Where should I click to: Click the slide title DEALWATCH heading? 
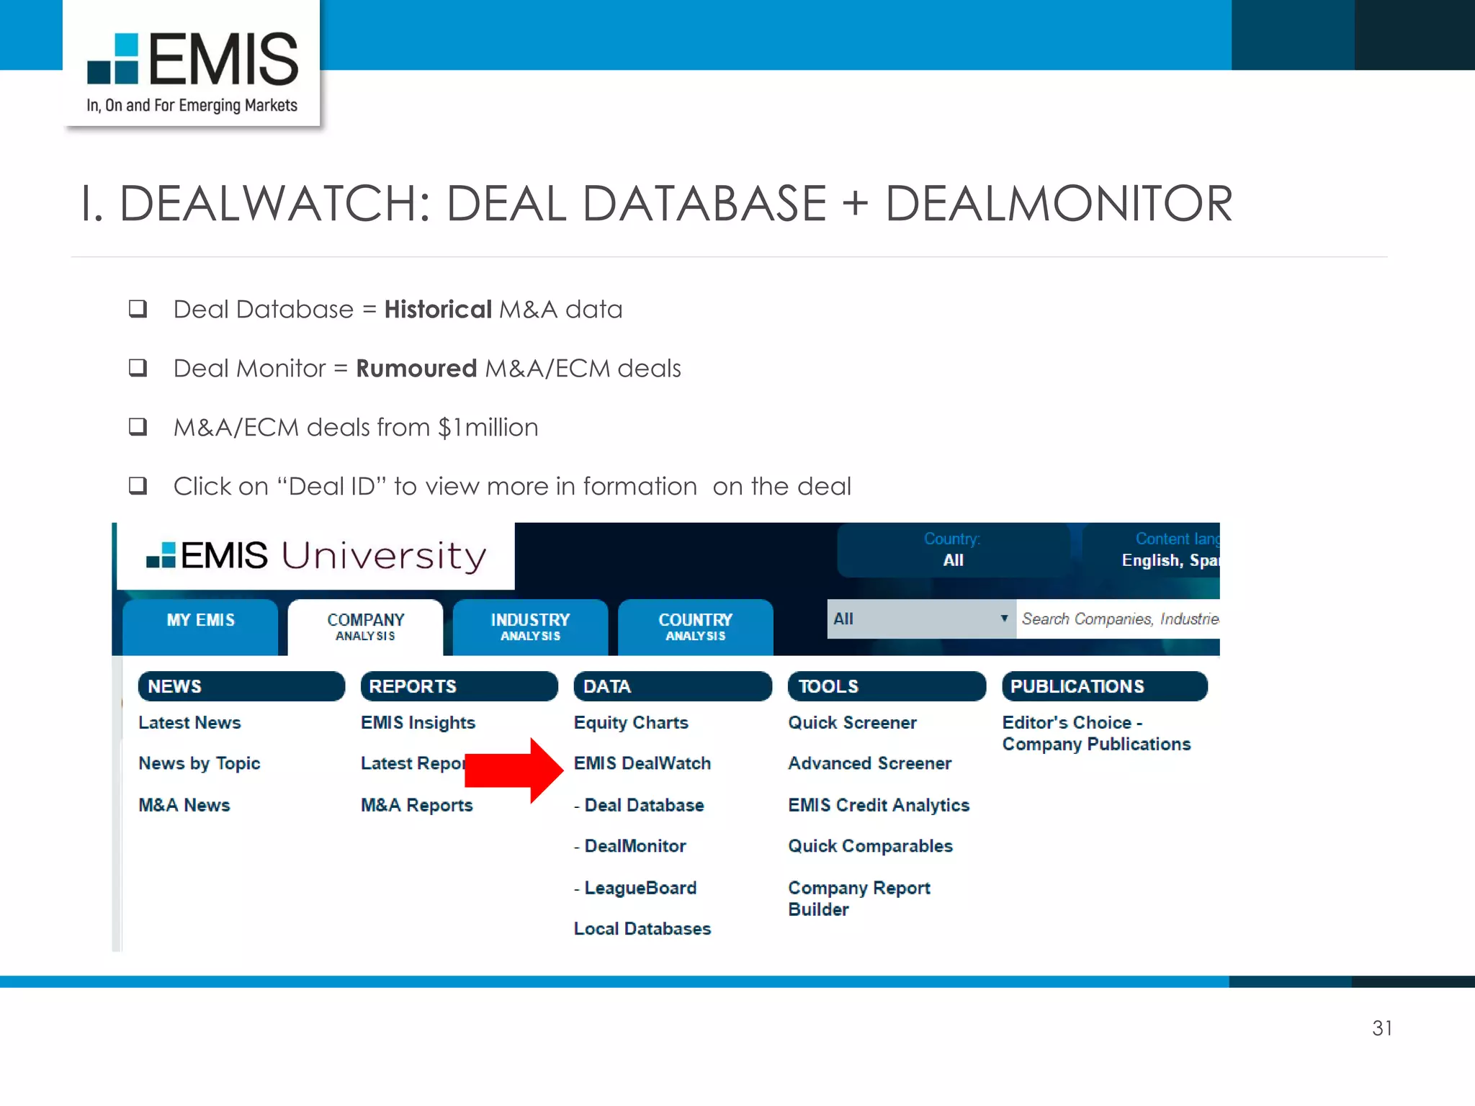pos(656,203)
